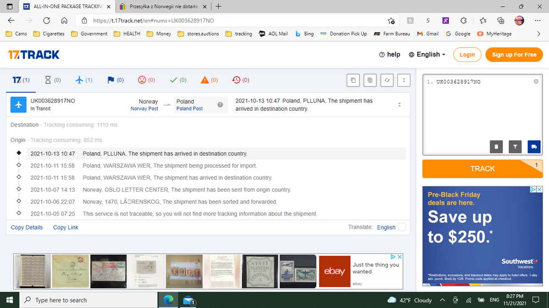This screenshot has width=549, height=308.
Task: Click the refresh tracking results icon
Action: [387, 80]
